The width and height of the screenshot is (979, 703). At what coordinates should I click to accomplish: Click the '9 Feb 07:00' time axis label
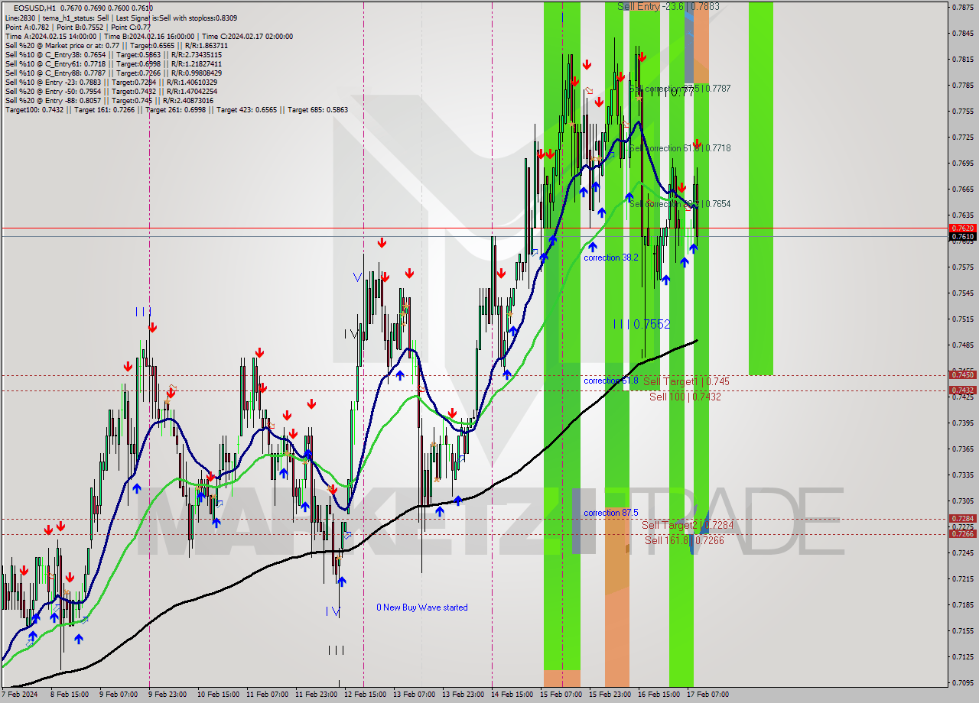[120, 695]
